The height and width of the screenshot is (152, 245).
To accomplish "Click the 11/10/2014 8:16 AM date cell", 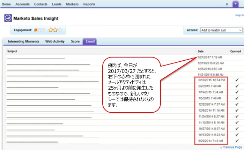I will pos(211,123).
